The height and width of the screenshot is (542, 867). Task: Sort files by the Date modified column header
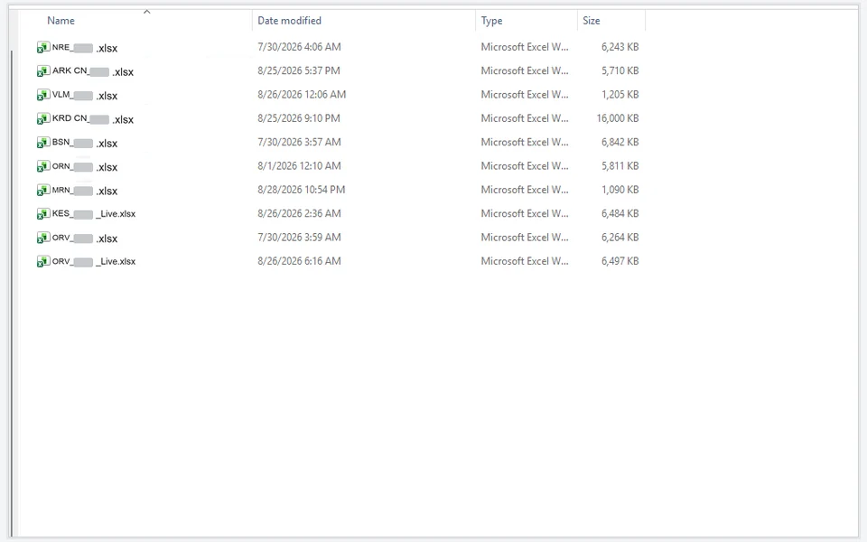(289, 21)
